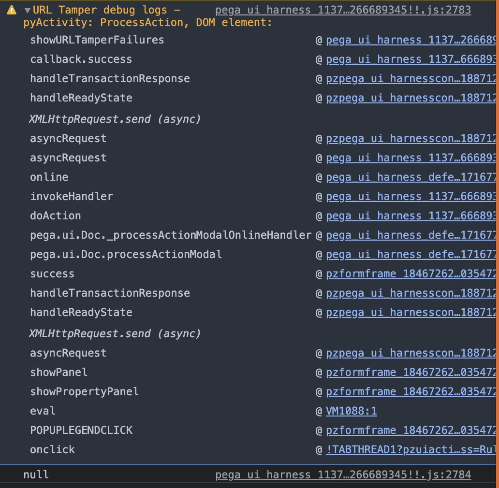Open the !TABTHREAD1 link for onclick

click(411, 450)
